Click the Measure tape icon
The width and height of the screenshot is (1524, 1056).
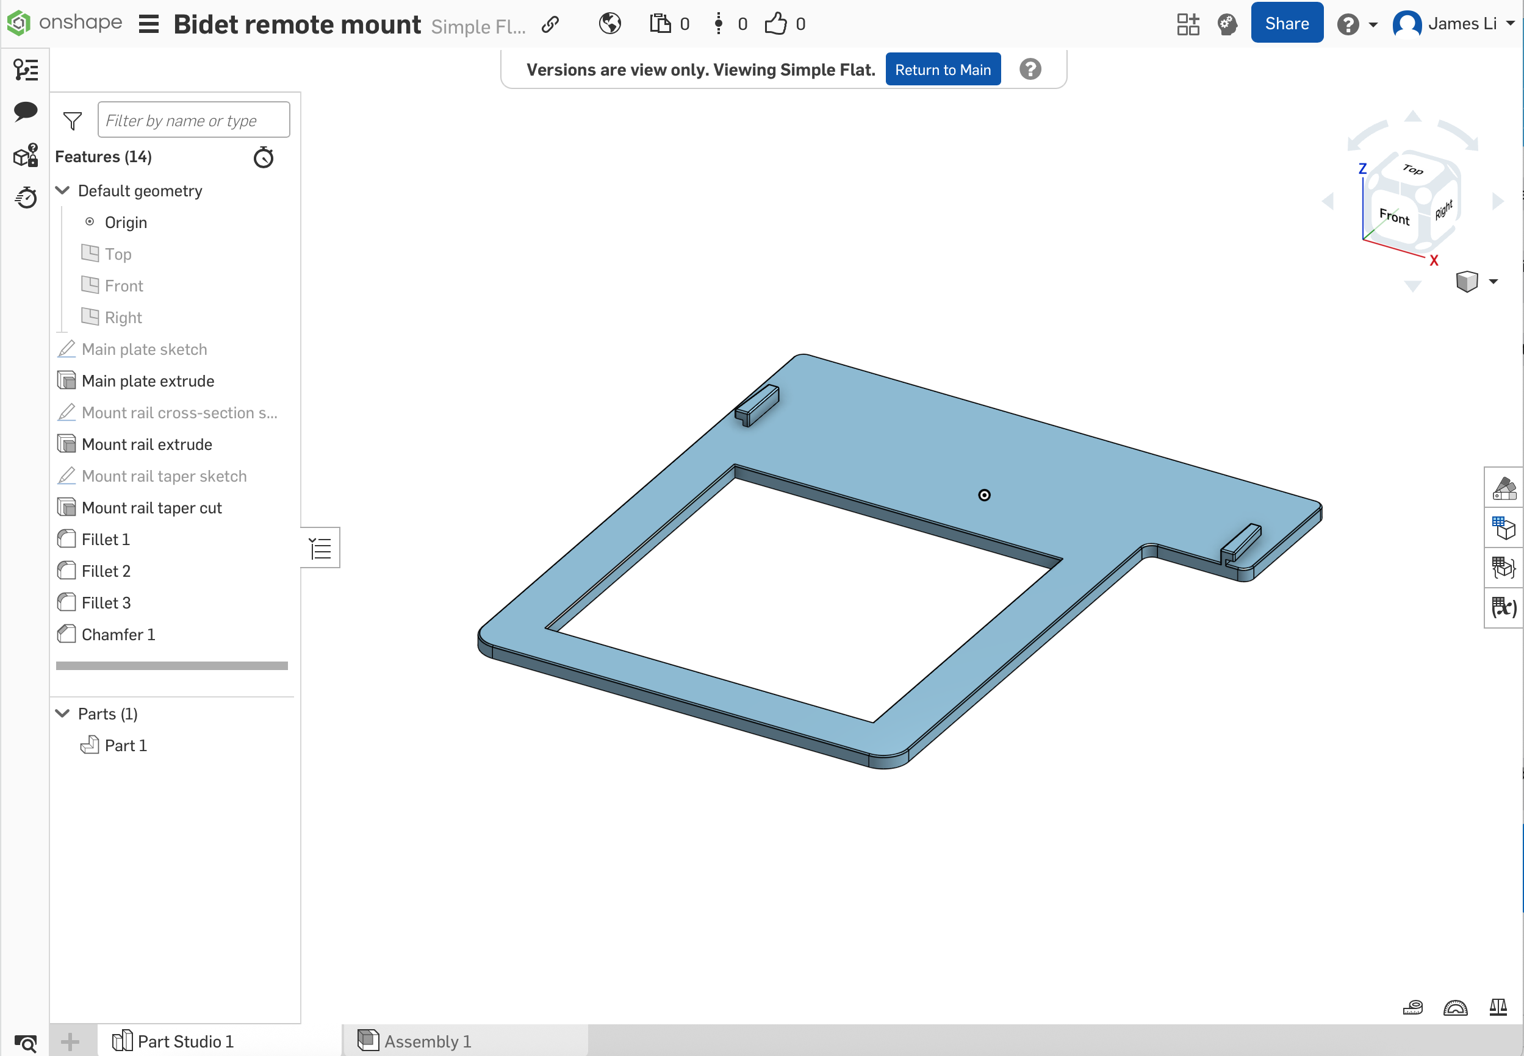1413,1007
